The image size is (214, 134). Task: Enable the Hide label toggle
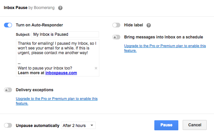116,25
